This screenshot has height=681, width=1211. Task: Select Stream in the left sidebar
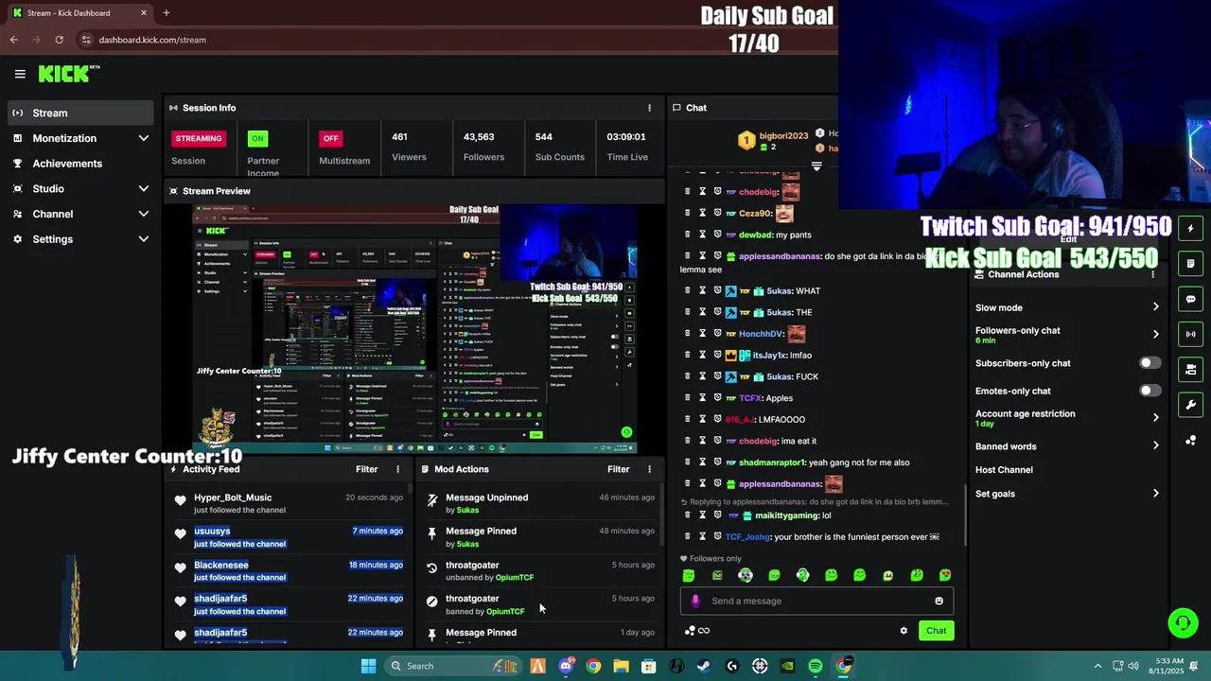click(x=80, y=113)
